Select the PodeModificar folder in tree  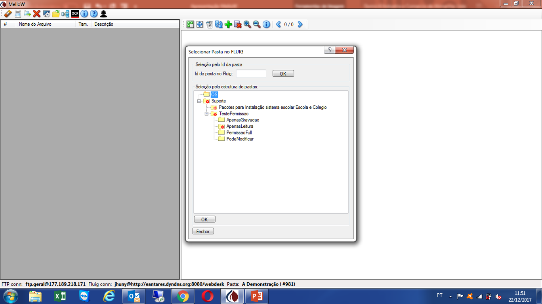[240, 139]
